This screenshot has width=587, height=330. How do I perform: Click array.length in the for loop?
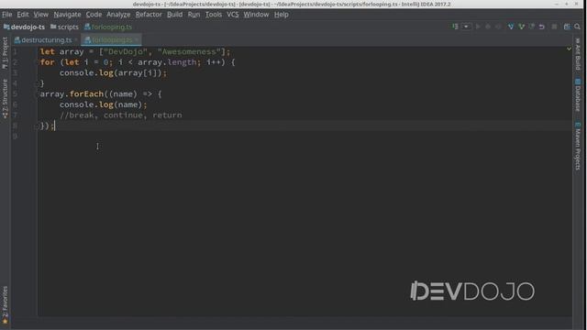[x=167, y=62]
